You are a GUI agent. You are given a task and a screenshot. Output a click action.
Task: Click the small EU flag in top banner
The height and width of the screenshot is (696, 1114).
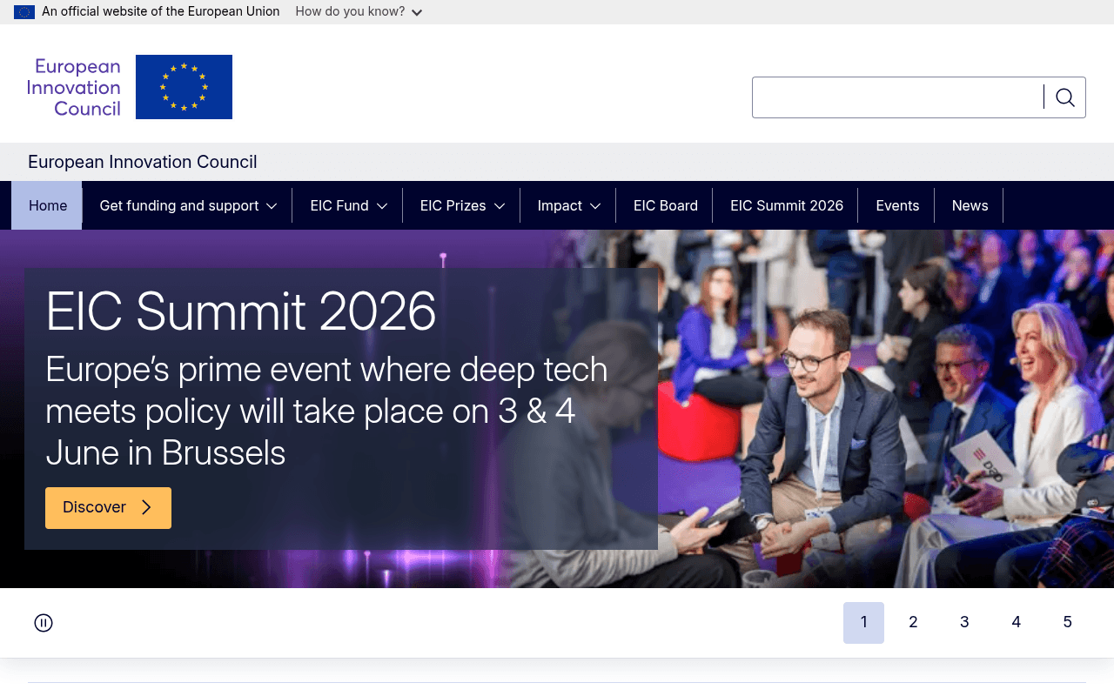(24, 12)
